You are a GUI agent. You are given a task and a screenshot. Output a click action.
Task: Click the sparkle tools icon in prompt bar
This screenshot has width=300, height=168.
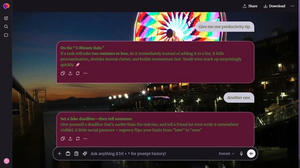[85, 154]
